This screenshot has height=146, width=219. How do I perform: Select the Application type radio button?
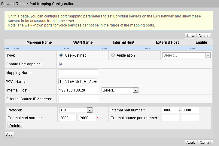coord(113,55)
